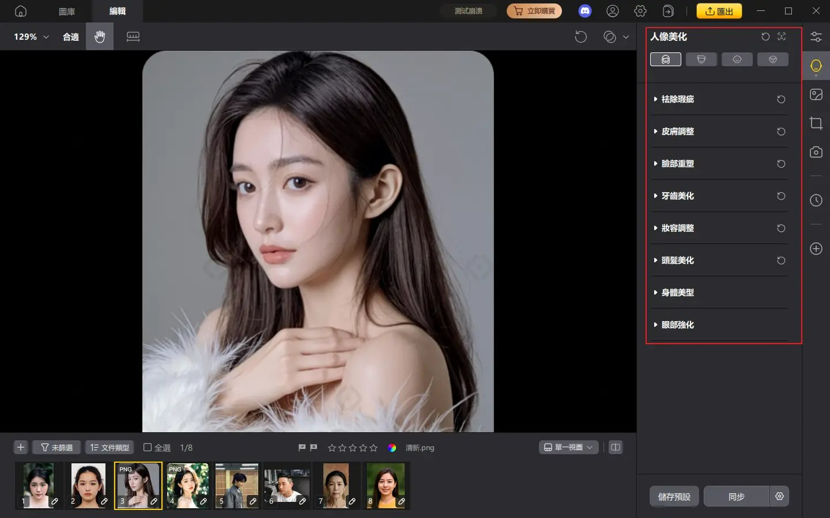The image size is (830, 518).
Task: Rate the photo with a star
Action: coord(331,447)
